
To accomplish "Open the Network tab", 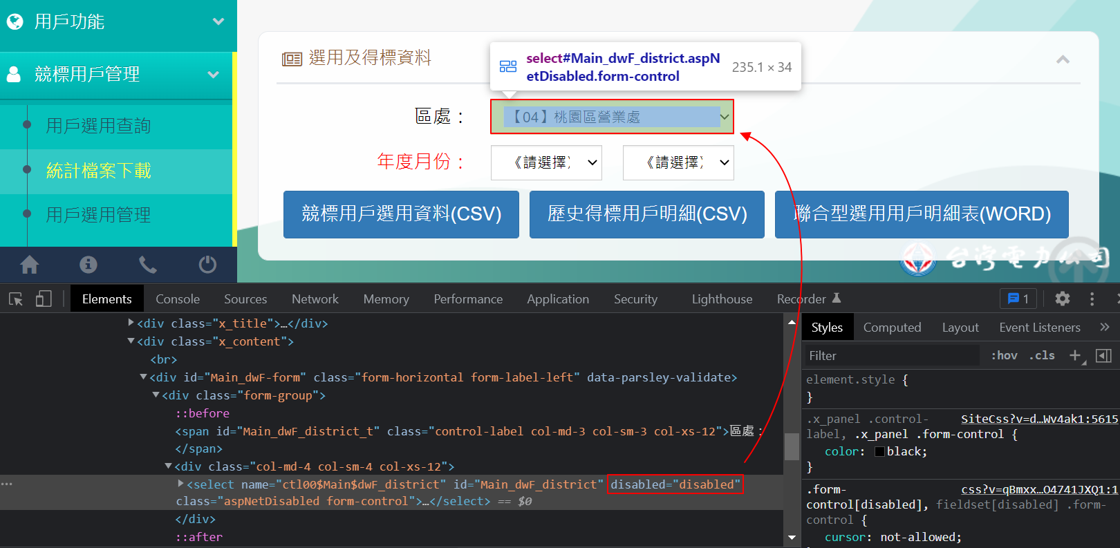I will click(315, 299).
